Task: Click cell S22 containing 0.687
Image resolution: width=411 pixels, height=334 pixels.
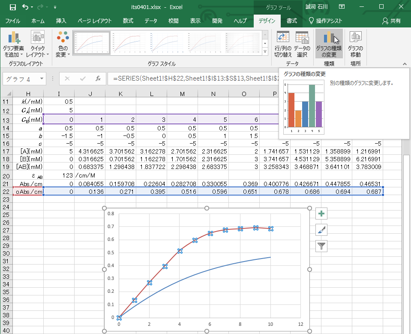Action: click(367, 192)
